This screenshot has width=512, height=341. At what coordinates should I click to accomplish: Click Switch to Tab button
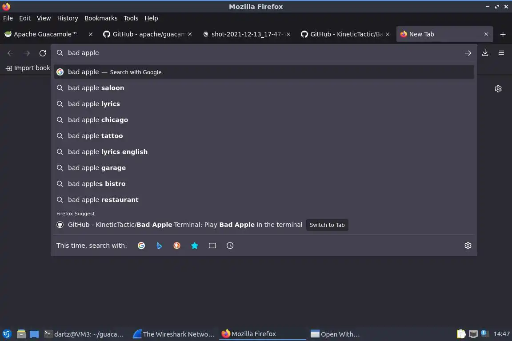[x=327, y=225]
